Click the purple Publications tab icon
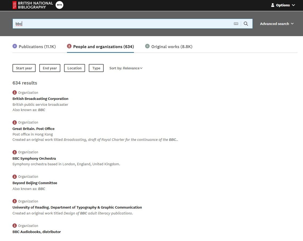Screen dimensions: 303x241 pyautogui.click(x=15, y=46)
